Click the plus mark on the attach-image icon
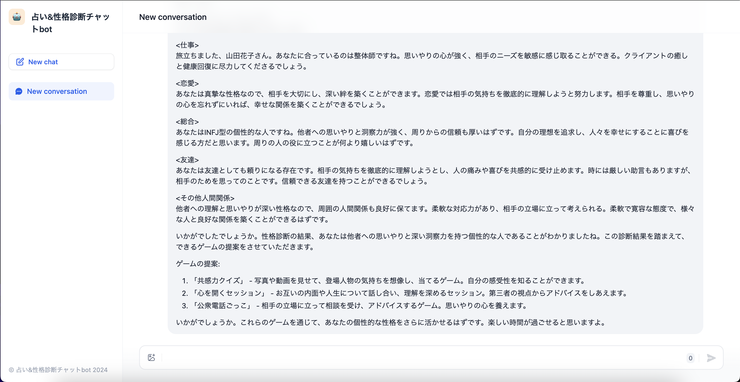This screenshot has width=740, height=382. [x=154, y=355]
